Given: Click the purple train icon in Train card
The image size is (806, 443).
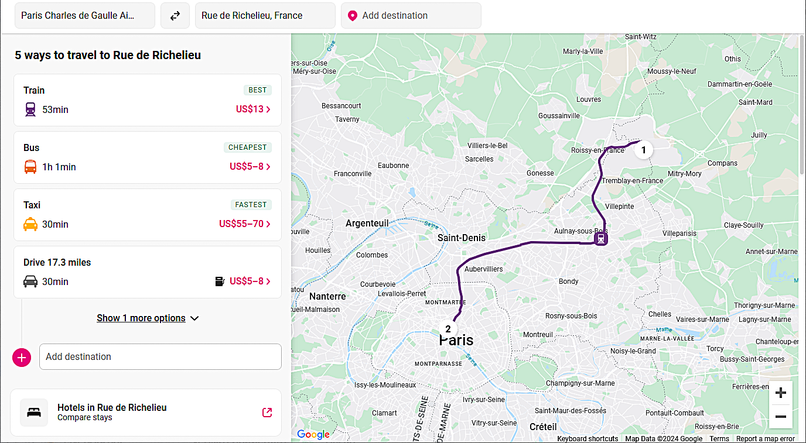Looking at the screenshot, I should 30,109.
